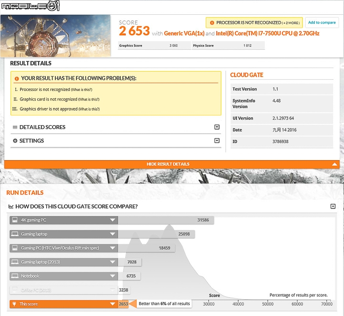The width and height of the screenshot is (344, 316).
Task: Expand the Gaming laptop (2013) dropdown arrow
Action: [113, 262]
